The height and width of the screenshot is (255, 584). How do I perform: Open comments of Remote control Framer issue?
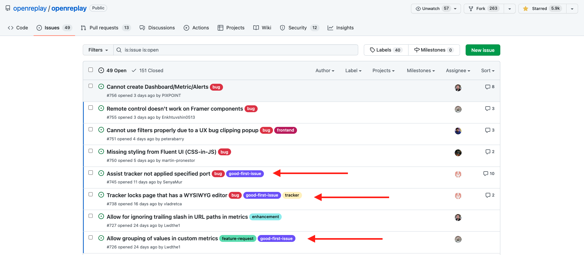point(490,108)
